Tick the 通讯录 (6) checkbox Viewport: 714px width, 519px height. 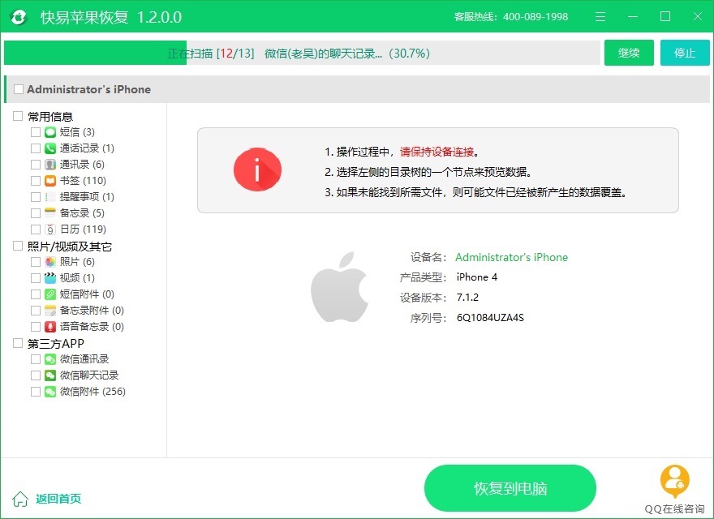(x=36, y=165)
